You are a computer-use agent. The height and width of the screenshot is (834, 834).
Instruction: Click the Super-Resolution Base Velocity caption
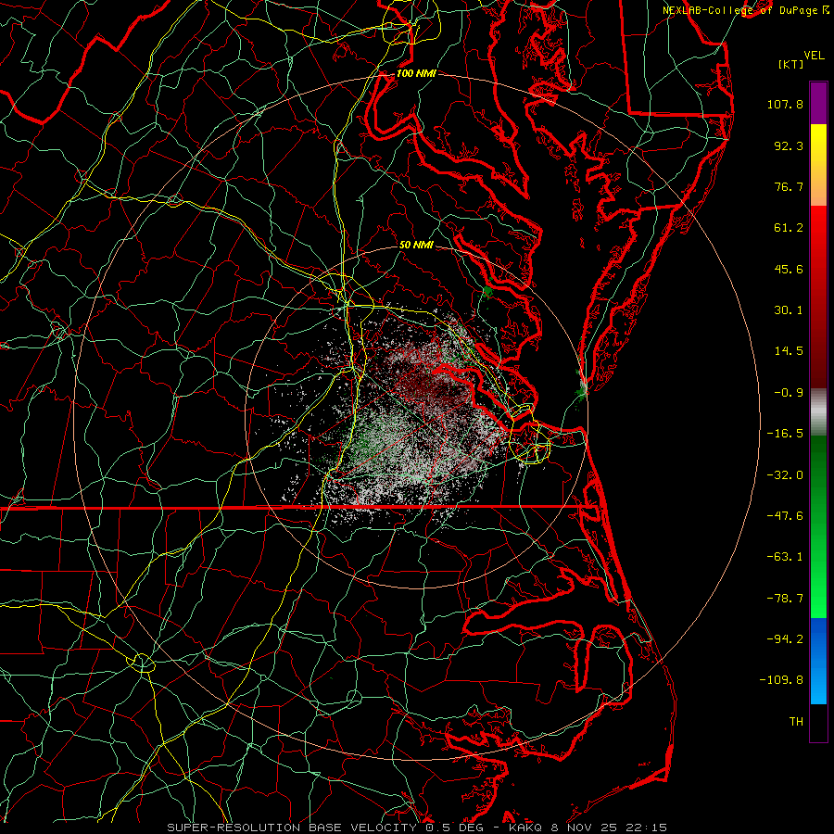point(417,828)
